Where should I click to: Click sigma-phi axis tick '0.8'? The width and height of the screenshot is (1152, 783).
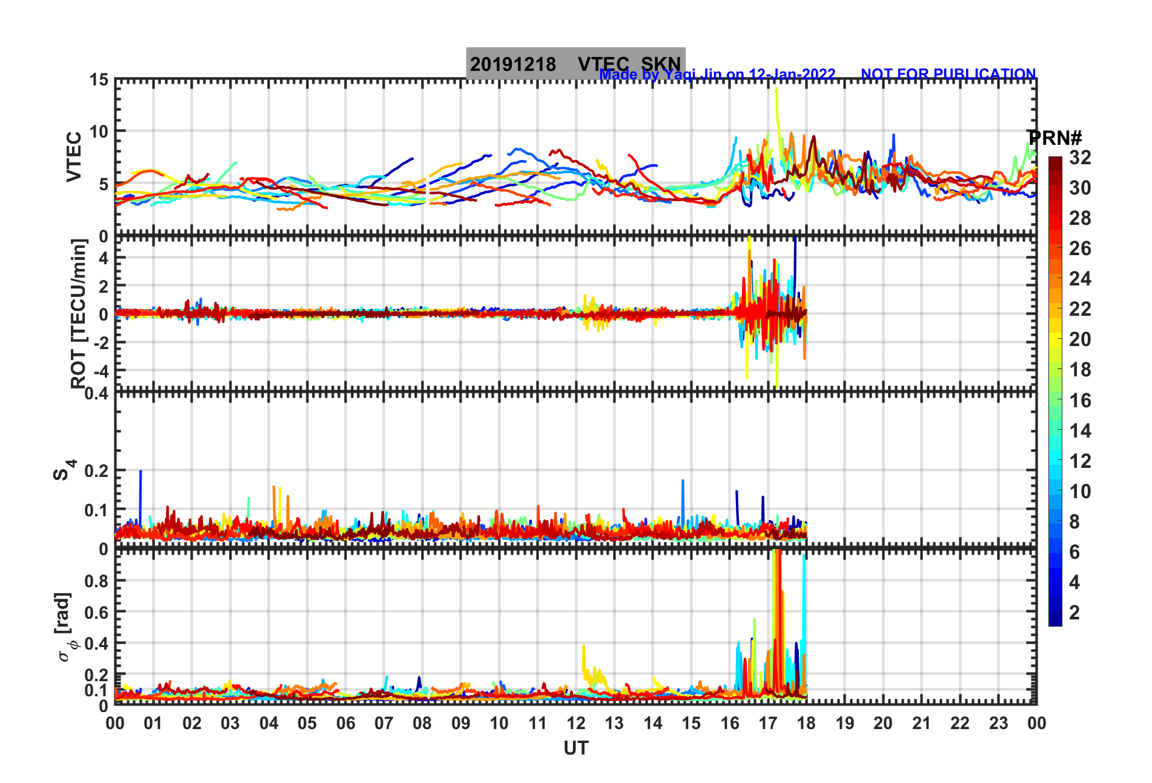(97, 581)
